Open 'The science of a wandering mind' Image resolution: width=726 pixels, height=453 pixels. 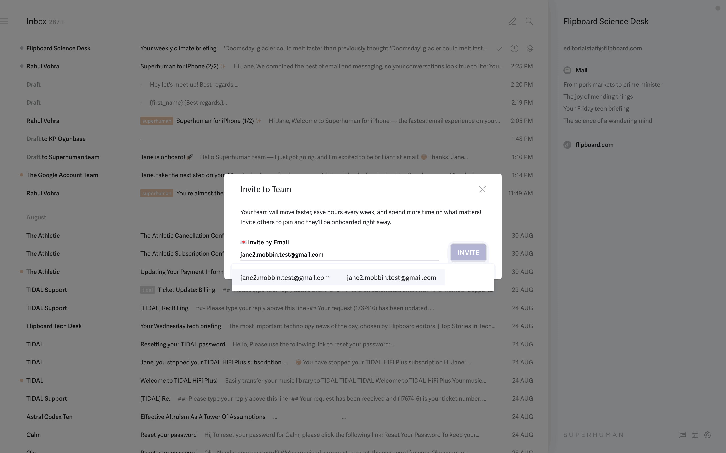pyautogui.click(x=608, y=121)
